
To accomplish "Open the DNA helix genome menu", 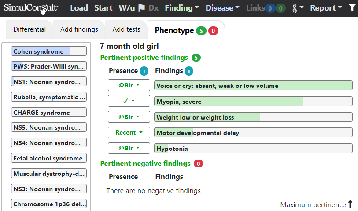I will 298,8.
